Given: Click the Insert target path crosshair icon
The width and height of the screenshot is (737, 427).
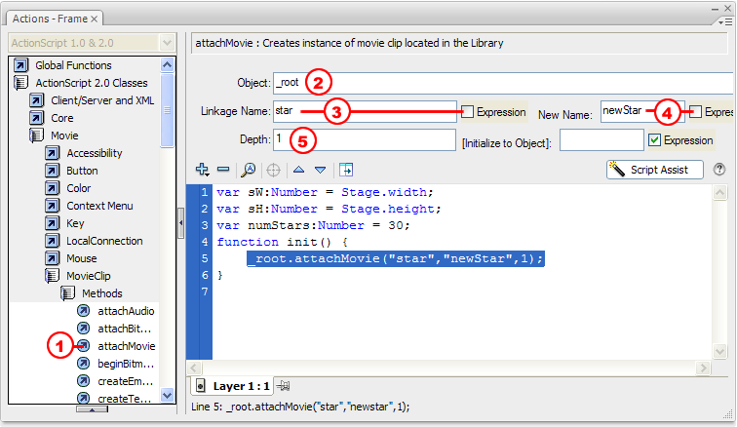Looking at the screenshot, I should click(x=274, y=170).
